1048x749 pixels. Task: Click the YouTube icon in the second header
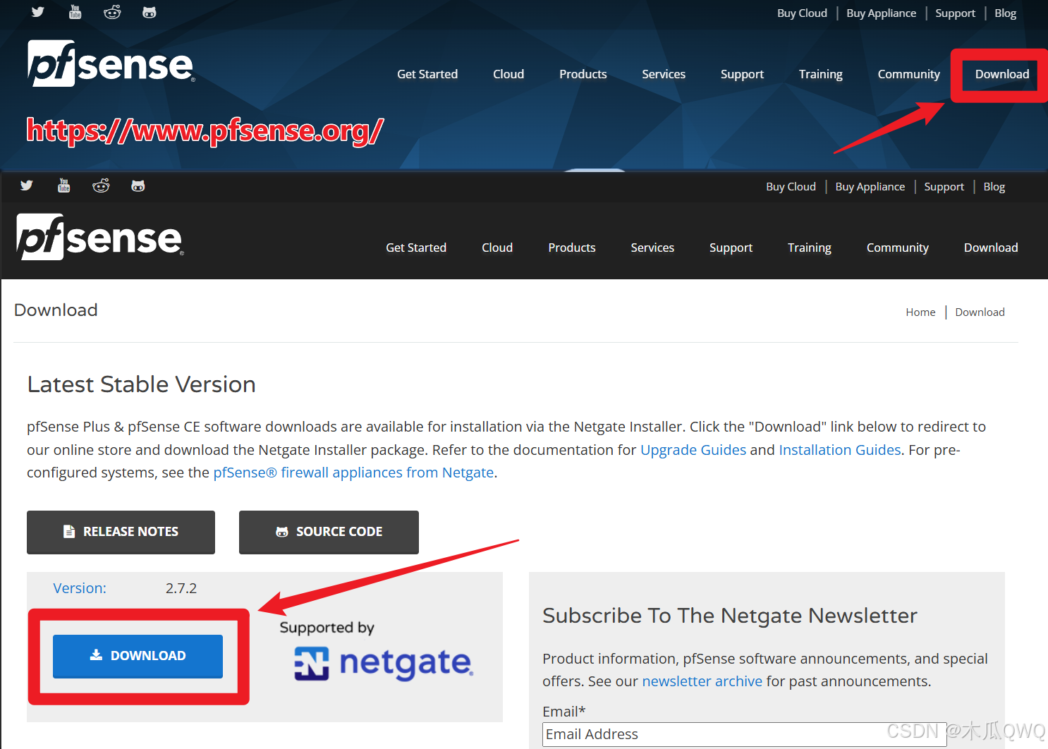64,185
